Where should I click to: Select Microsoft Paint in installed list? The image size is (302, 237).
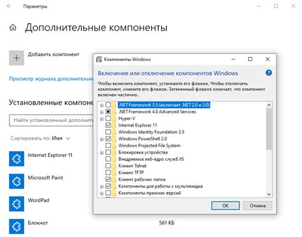point(45,178)
